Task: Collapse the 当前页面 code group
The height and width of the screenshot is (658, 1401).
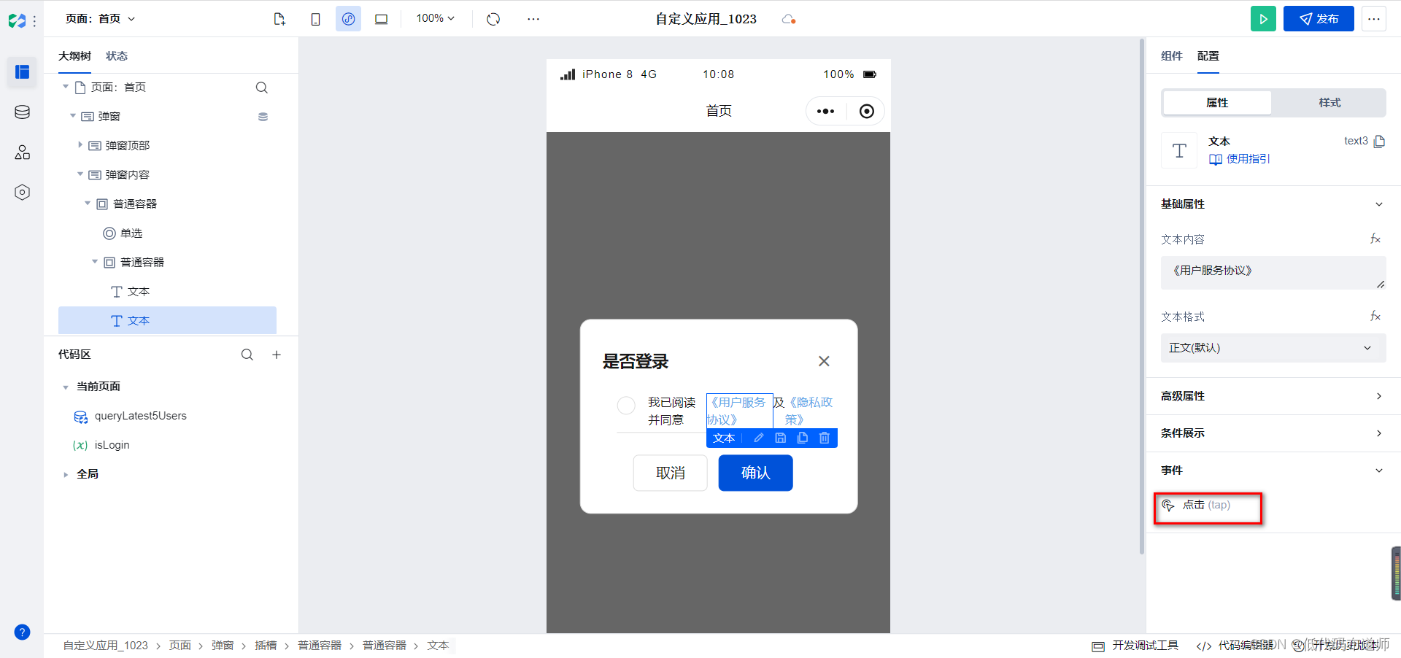Action: (x=66, y=387)
